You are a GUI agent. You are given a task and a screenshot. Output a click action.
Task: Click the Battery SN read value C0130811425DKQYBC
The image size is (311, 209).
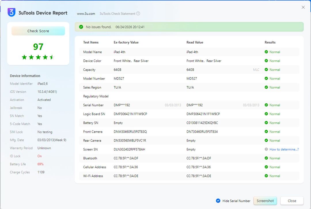coord(202,123)
